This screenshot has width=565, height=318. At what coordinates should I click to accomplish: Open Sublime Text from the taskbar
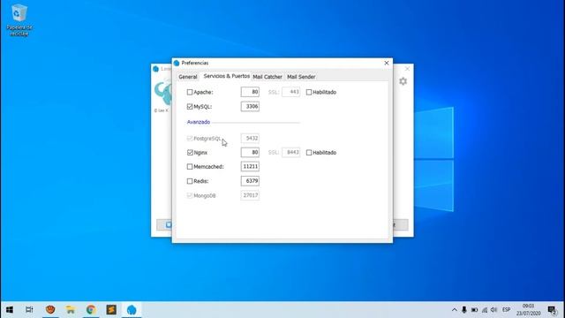pos(111,310)
